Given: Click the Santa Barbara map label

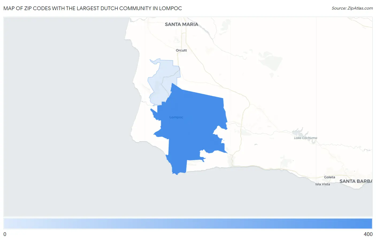Looking at the screenshot, I should point(356,181).
